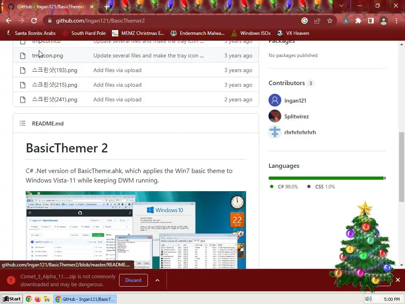Screen dimensions: 405x304
Task: Click file icon beside 스크린샷(241).png
Action: pyautogui.click(x=23, y=99)
